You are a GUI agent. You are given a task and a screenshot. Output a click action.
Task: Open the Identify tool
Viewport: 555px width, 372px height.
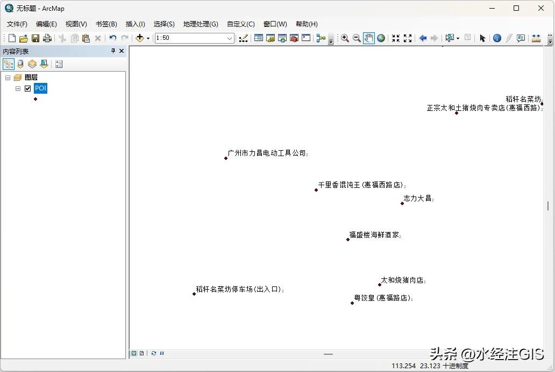[497, 38]
